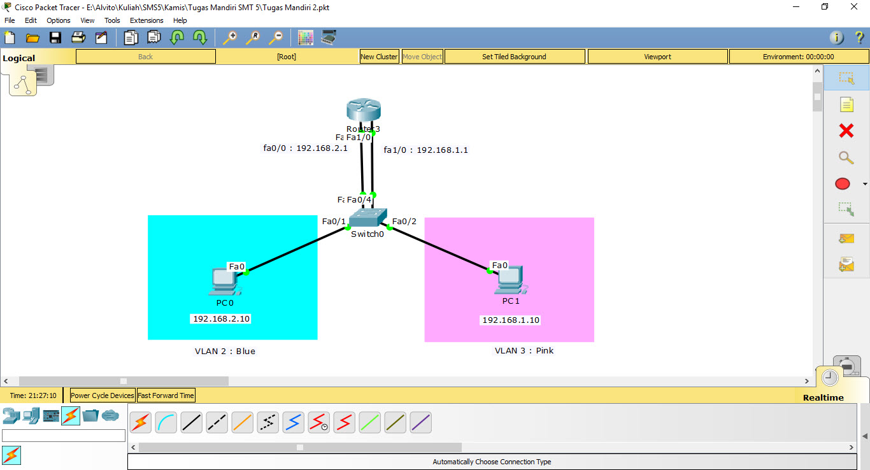Toggle the Select/Move selection tool
The image size is (870, 470).
tap(847, 78)
